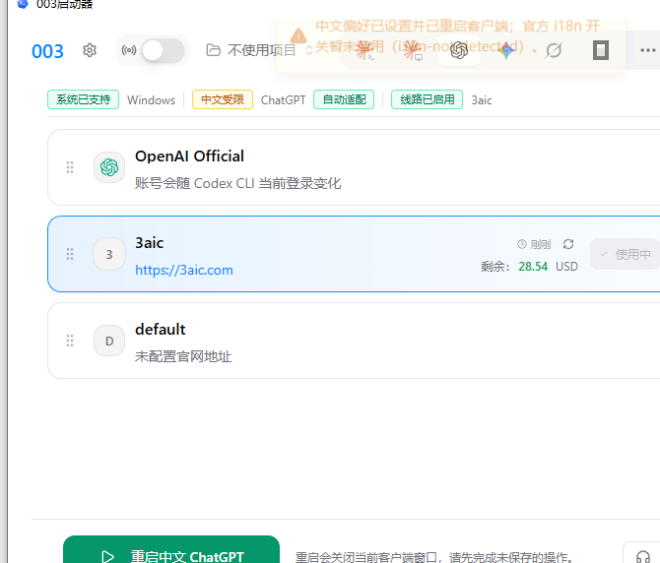The width and height of the screenshot is (660, 563).
Task: Click the 3 avatar on the 3aic card
Action: coord(109,254)
